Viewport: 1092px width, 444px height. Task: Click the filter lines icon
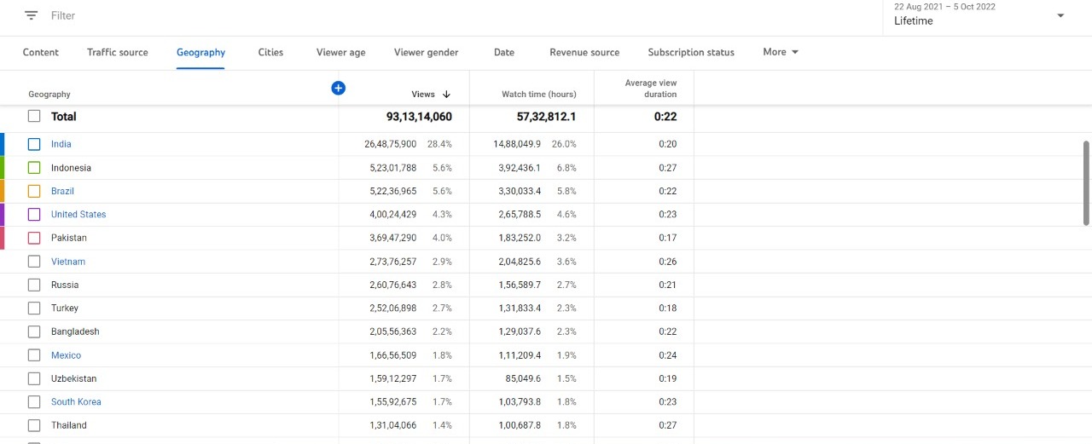[32, 15]
